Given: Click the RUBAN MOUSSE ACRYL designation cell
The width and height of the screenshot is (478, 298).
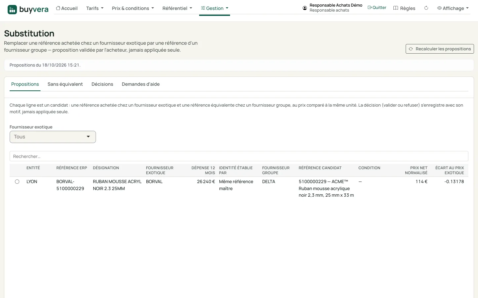Looking at the screenshot, I should [x=117, y=185].
